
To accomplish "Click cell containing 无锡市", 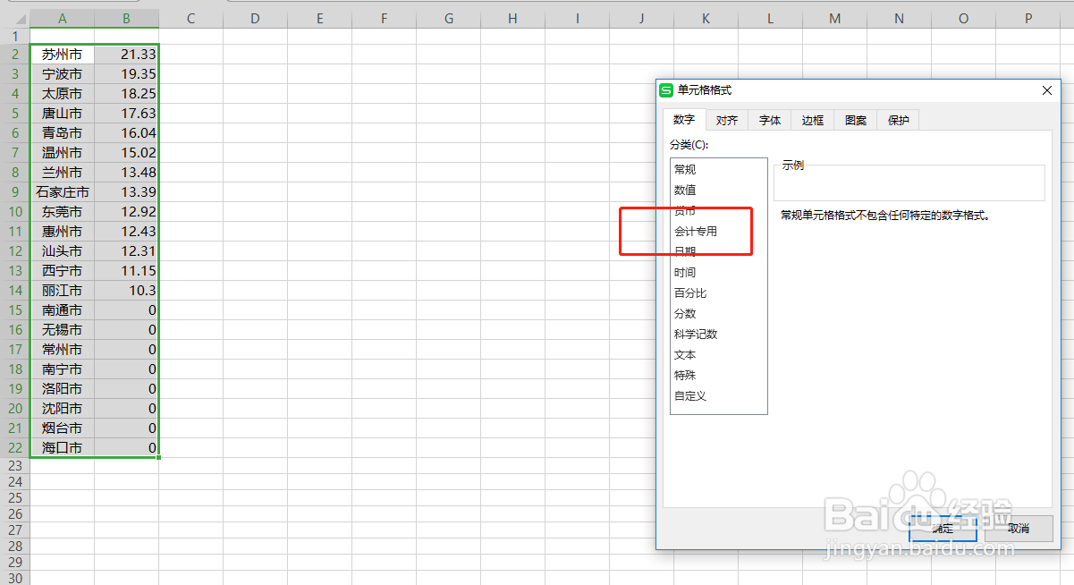I will click(62, 329).
